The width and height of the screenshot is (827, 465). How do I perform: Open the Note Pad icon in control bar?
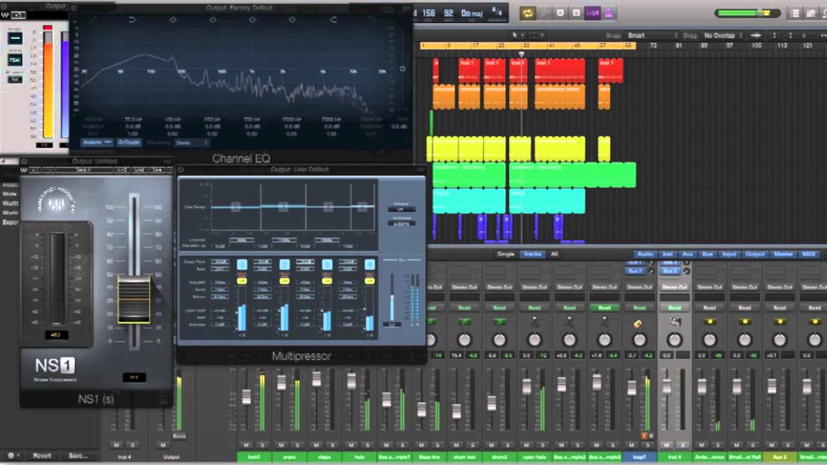tap(810, 14)
